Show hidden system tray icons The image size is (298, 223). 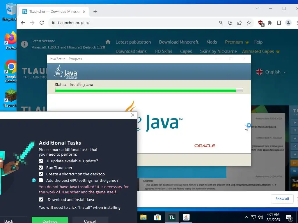click(x=246, y=217)
